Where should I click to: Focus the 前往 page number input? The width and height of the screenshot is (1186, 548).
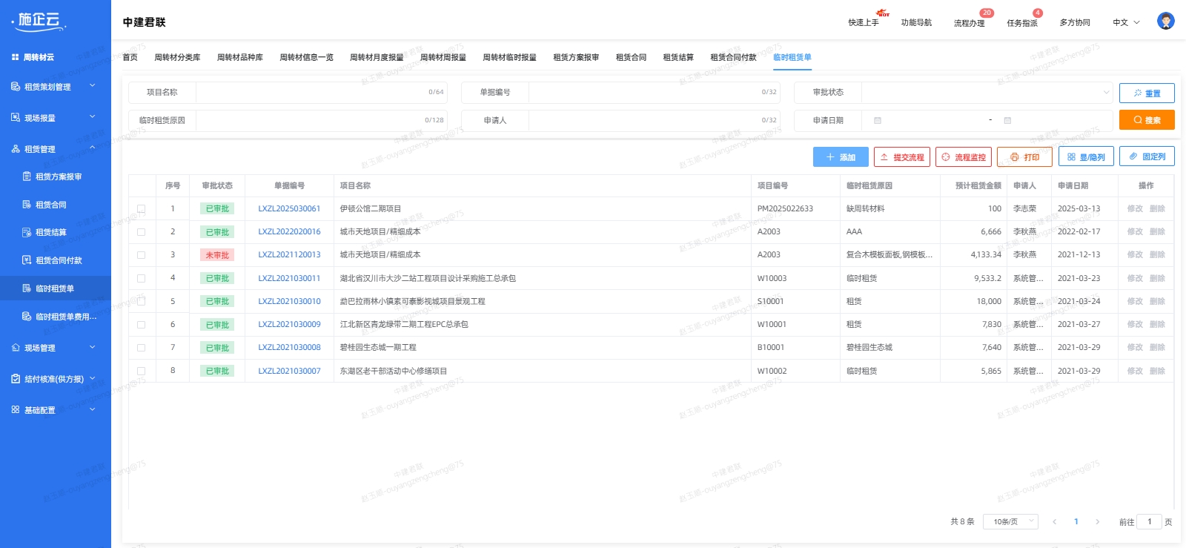tap(1149, 522)
